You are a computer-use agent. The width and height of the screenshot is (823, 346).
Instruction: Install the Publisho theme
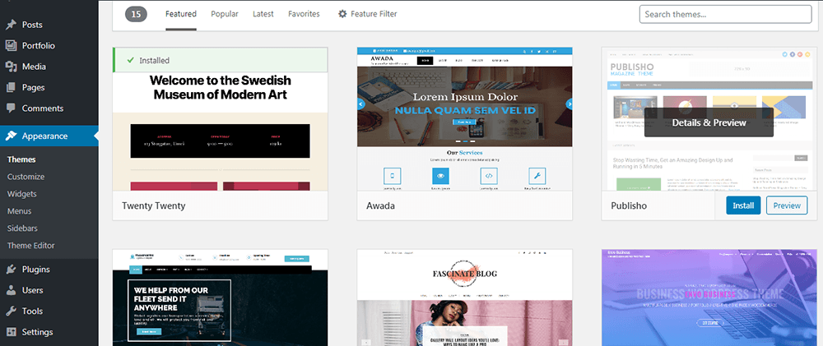[x=743, y=205]
